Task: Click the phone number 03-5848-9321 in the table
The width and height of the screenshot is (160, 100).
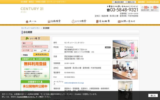Action: pyautogui.click(x=69, y=72)
